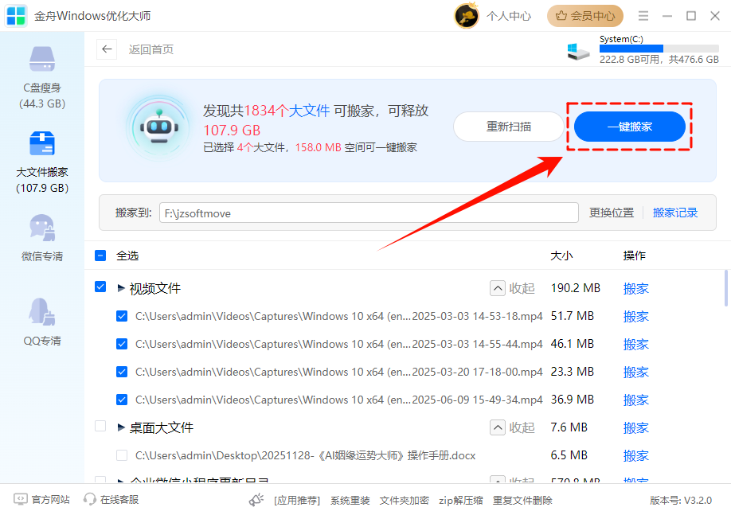Toggle the 全选 select-all checkbox
The image size is (731, 515).
(100, 255)
